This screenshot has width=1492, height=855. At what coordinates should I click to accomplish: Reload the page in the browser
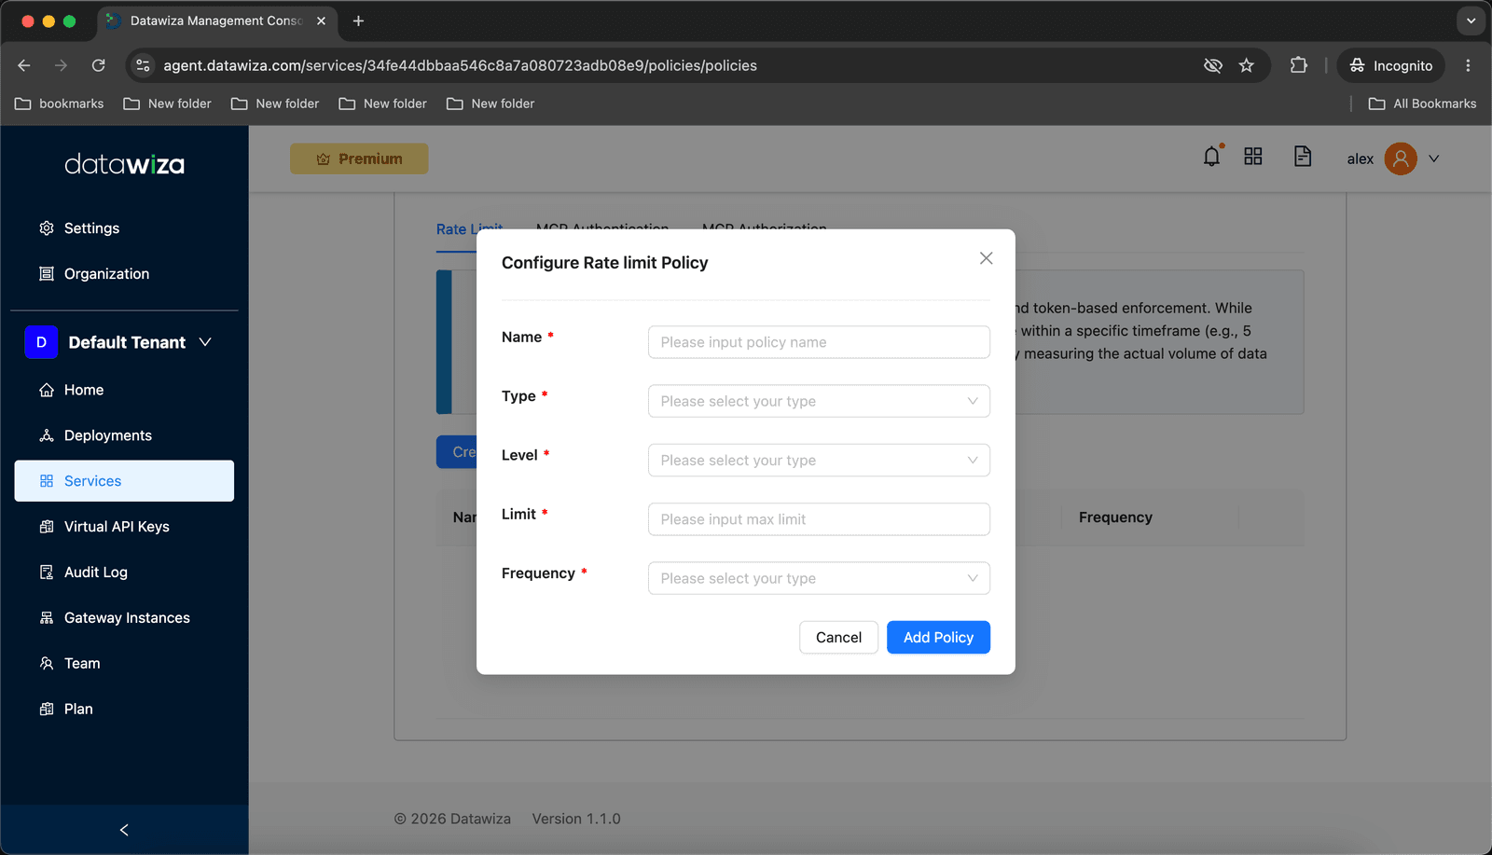pyautogui.click(x=98, y=65)
